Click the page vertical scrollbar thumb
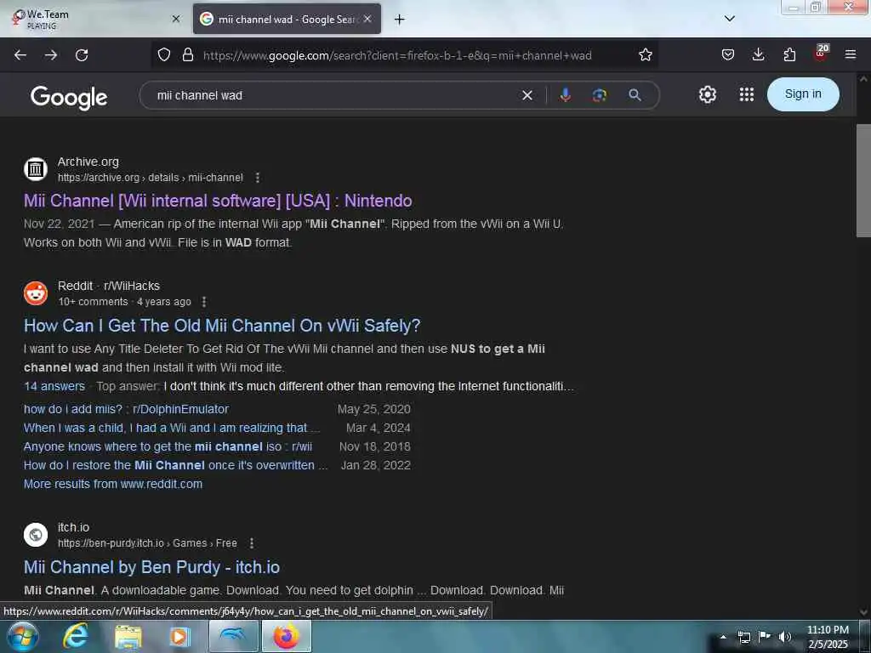Viewport: 871px width, 653px height. 862,180
